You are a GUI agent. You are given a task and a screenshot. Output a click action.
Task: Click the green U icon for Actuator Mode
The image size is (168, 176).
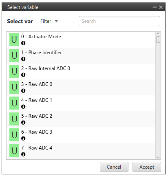coord(14,40)
